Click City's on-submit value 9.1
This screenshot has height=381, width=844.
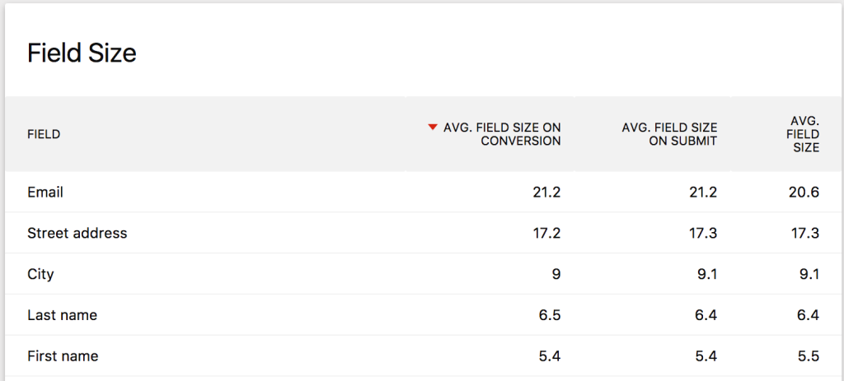point(706,274)
